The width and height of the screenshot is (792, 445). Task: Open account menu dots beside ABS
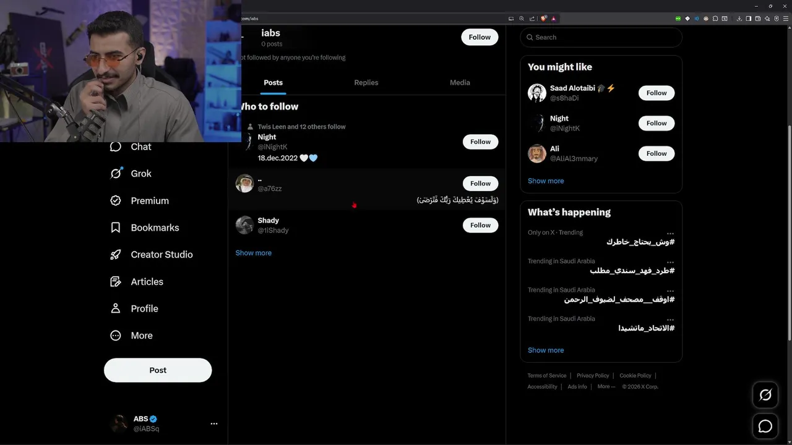(x=213, y=423)
